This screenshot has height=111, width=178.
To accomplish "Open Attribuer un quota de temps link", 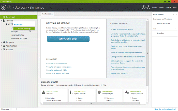I will (x=126, y=53).
